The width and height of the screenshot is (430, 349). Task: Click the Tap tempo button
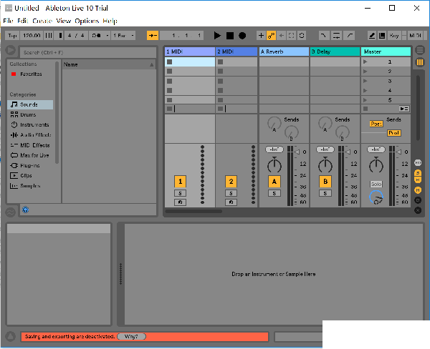click(12, 36)
